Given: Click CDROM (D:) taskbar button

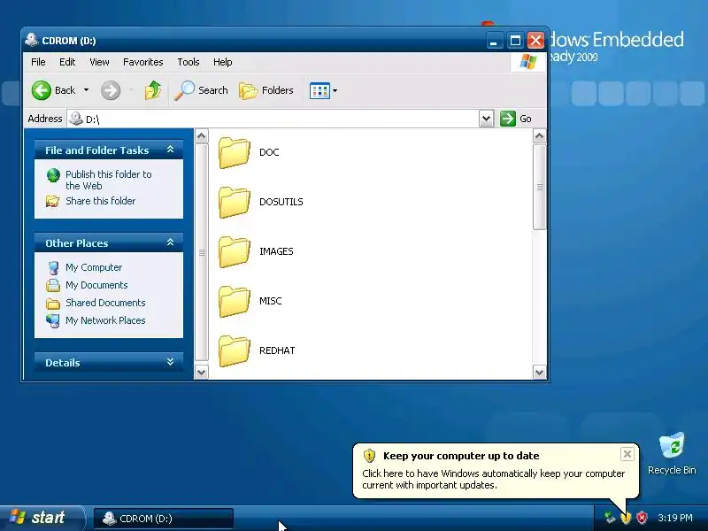Looking at the screenshot, I should click(x=164, y=519).
